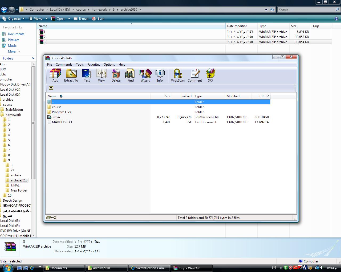
Task: Select MAXFILES.TXT in the archive
Action: coord(62,122)
